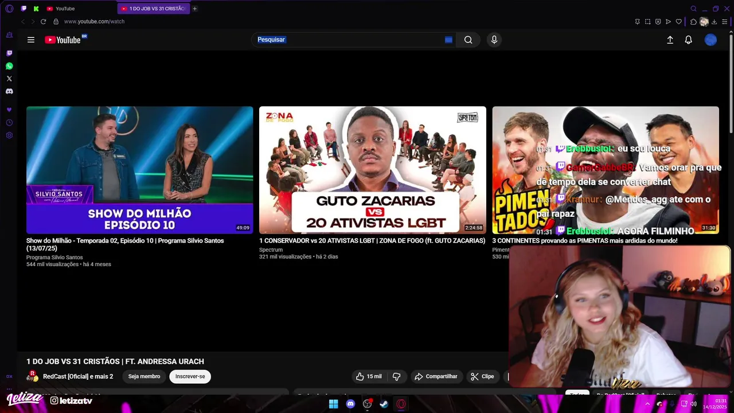Dislike the video with thumbs down
Image resolution: width=734 pixels, height=413 pixels.
(396, 376)
